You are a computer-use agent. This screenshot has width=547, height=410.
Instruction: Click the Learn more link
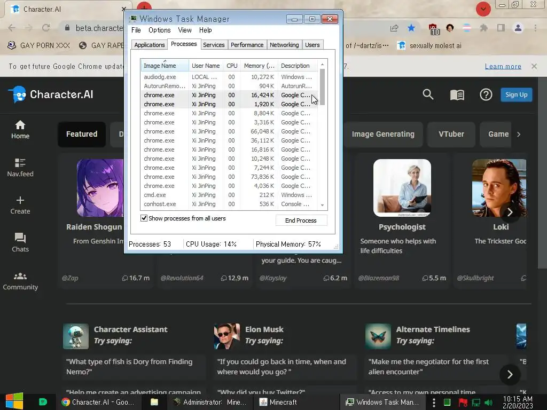click(503, 66)
